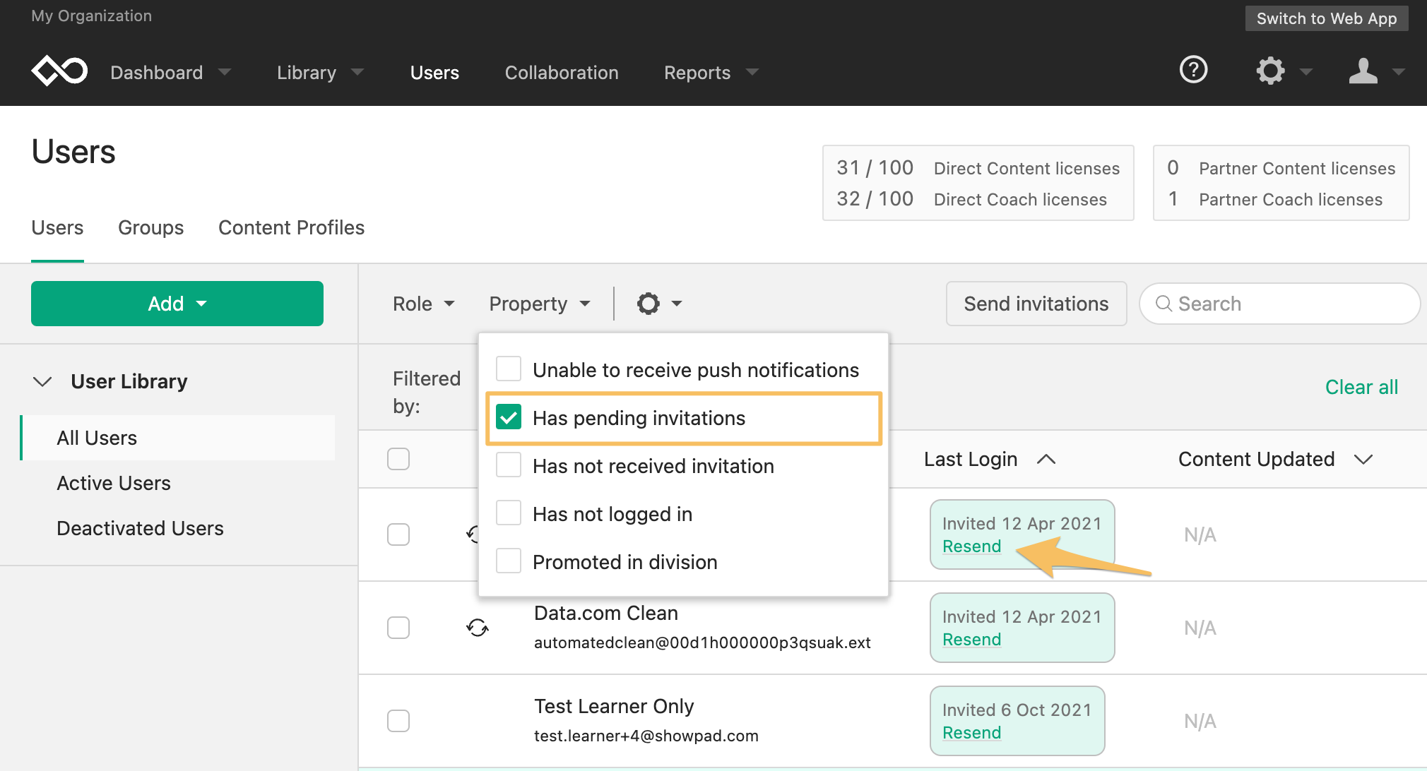Focus the Search users field

pos(1279,304)
